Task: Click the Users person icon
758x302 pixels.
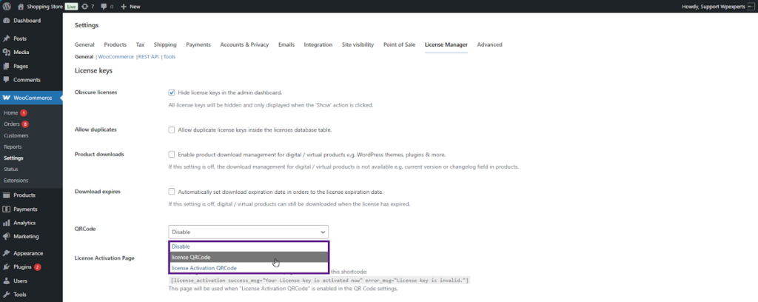Action: [7, 281]
